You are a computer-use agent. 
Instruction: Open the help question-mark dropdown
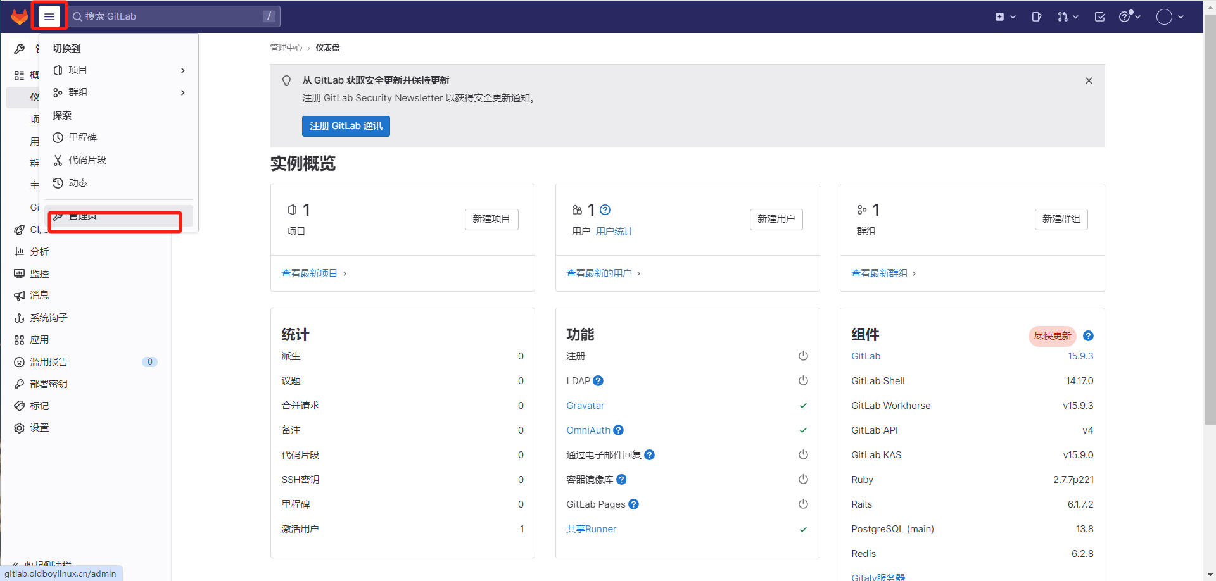[x=1130, y=17]
